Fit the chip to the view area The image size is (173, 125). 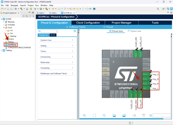(94, 115)
